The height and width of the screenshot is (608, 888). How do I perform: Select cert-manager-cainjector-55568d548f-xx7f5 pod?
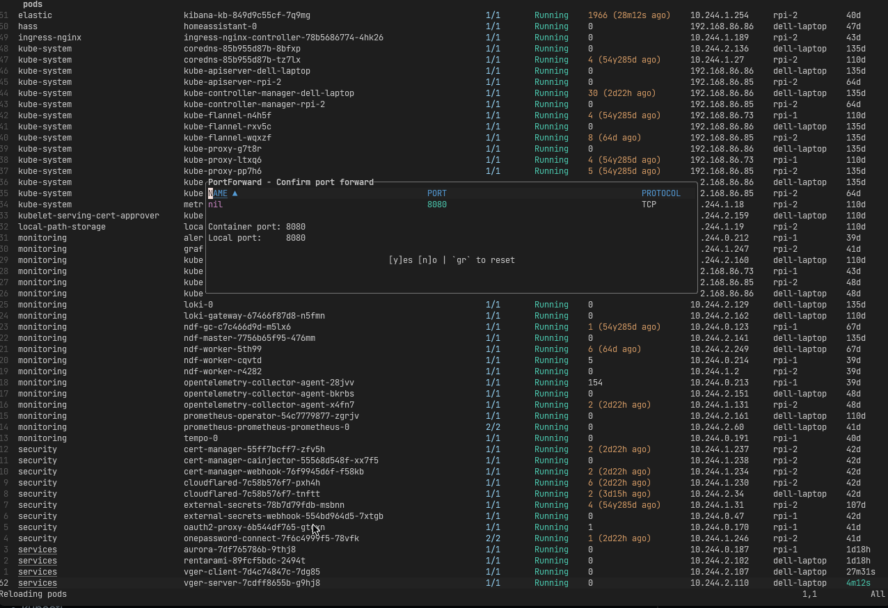point(281,461)
